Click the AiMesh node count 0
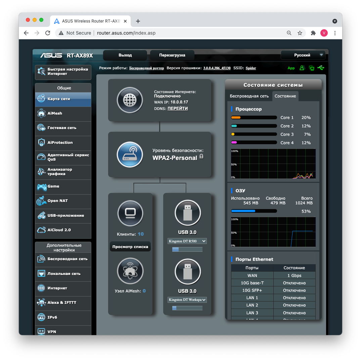This screenshot has width=361, height=360. (144, 291)
